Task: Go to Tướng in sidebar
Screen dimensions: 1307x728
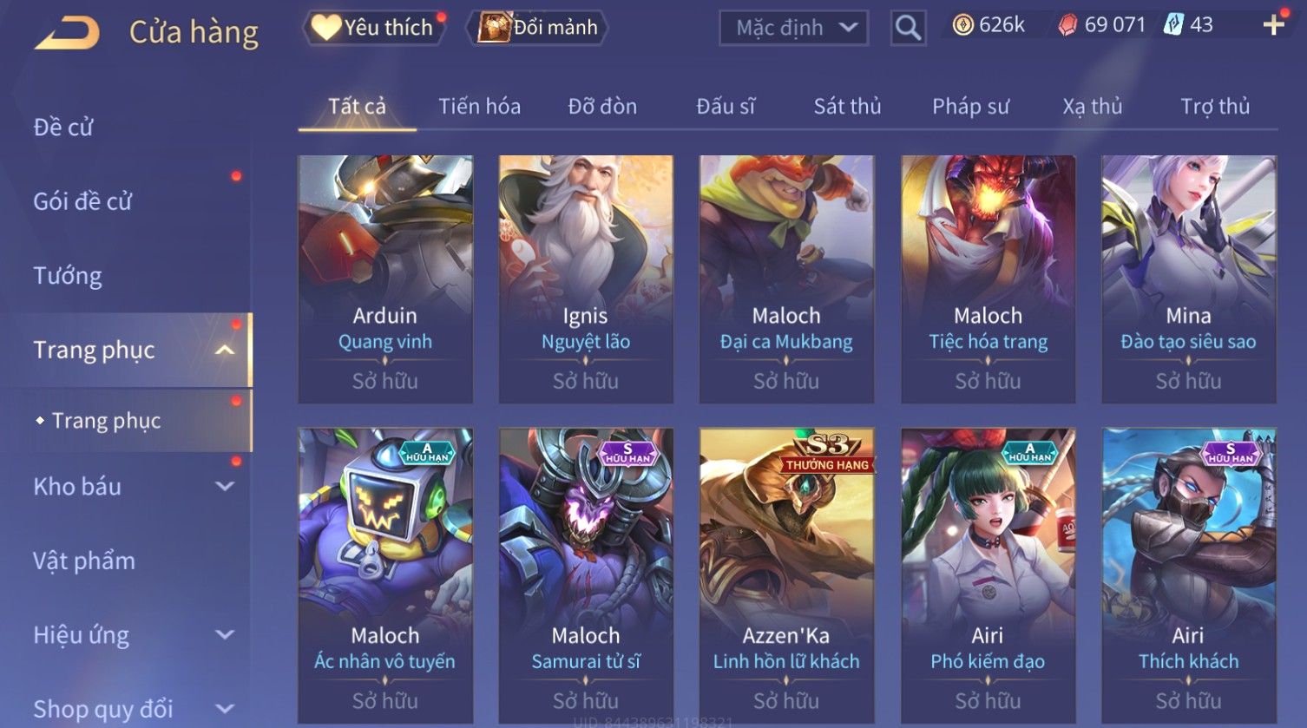Action: (x=68, y=276)
